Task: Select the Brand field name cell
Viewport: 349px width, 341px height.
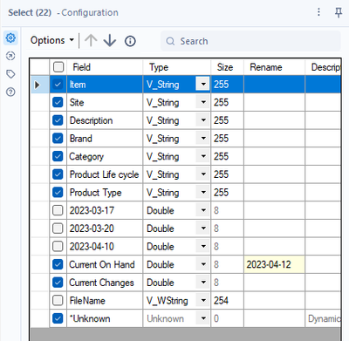Action: [x=105, y=139]
